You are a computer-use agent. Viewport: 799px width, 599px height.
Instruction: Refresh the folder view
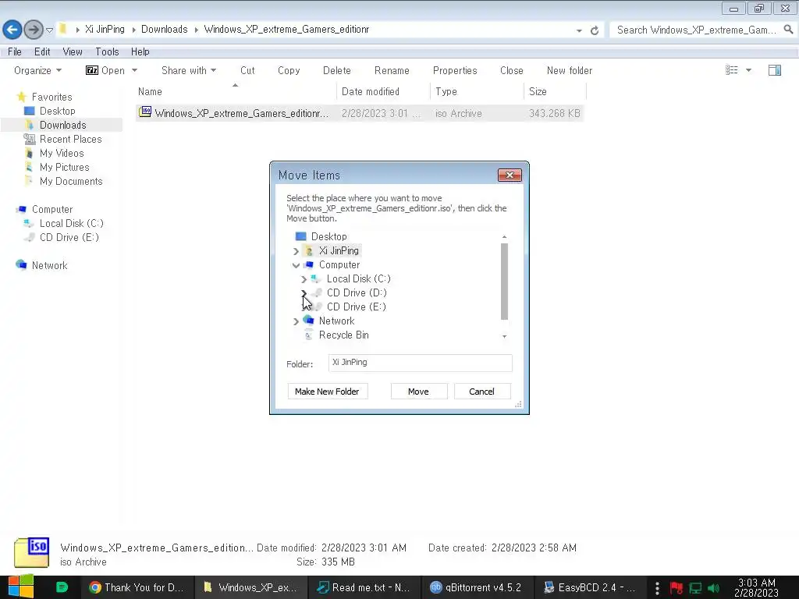[594, 30]
